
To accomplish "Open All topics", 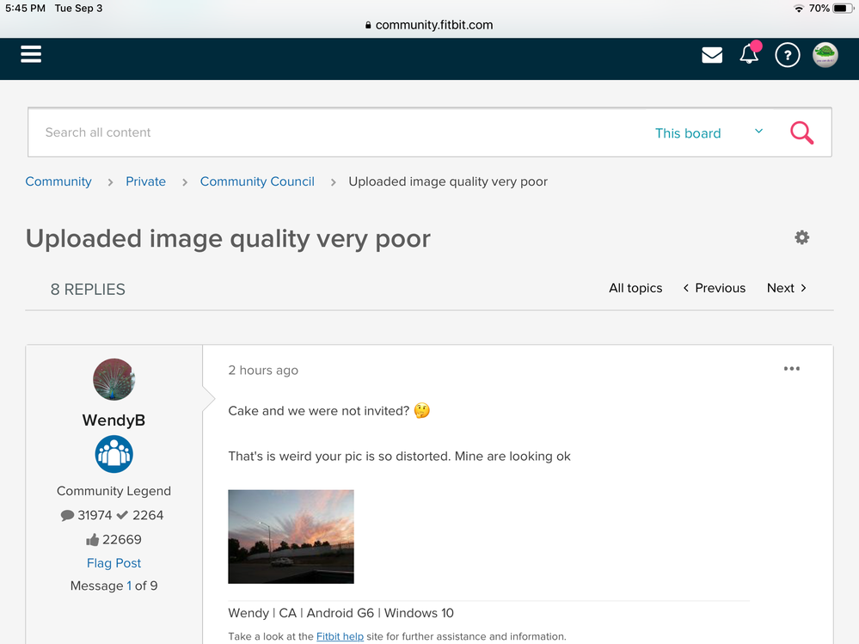I will (635, 288).
